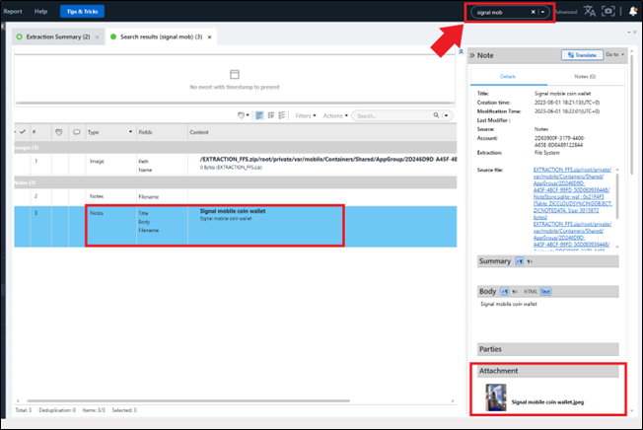643x430 pixels.
Task: Click the Tips & Tricks button
Action: coord(81,12)
